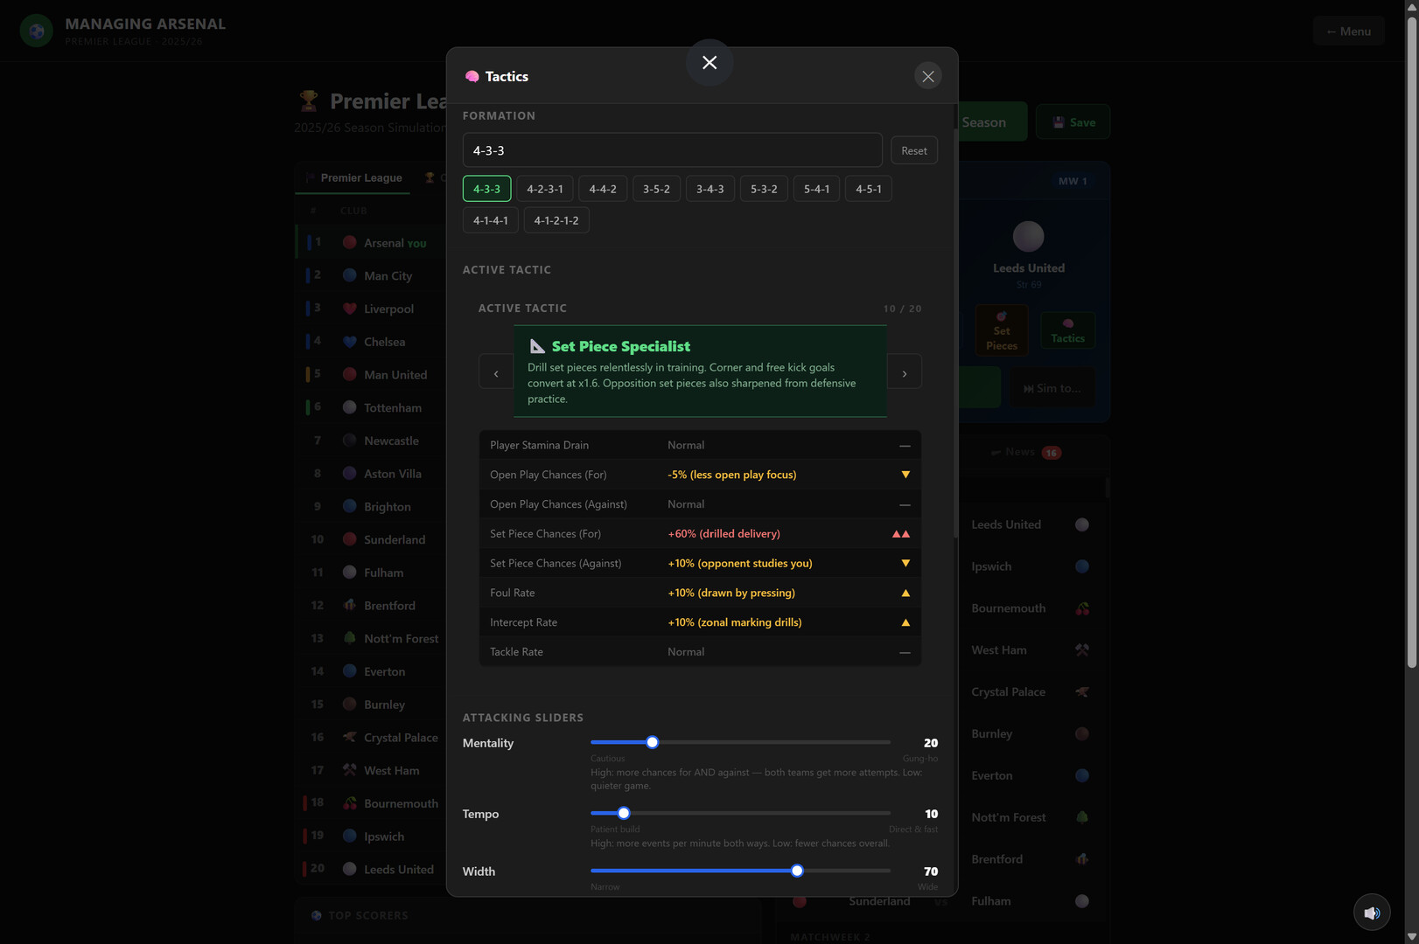Click the Save button

[1073, 122]
